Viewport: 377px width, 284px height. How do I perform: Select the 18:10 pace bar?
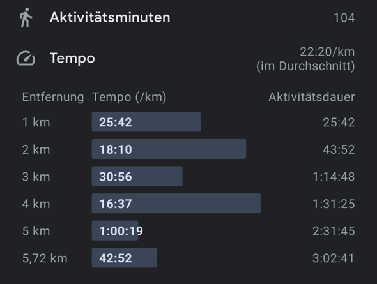tap(169, 149)
